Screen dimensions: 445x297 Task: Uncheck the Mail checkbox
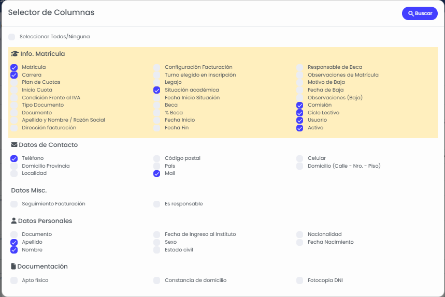click(x=156, y=173)
